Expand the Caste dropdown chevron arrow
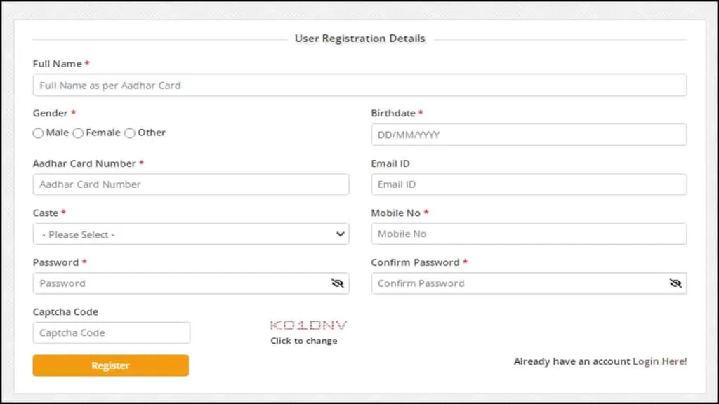The image size is (719, 404). [339, 234]
